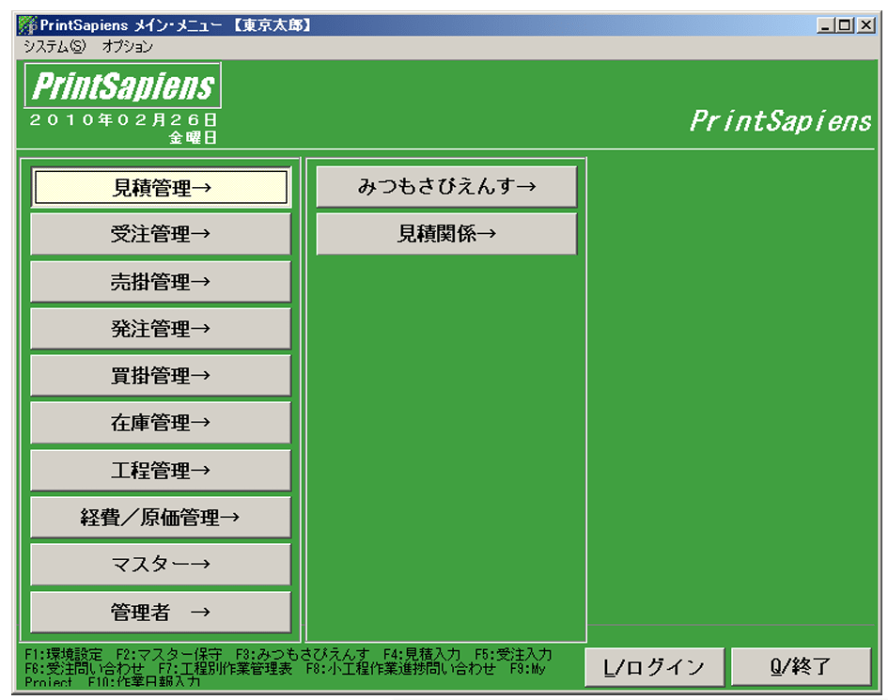Click the F8:小工程作業進捗問い合わせ shortcut text

tap(401, 669)
